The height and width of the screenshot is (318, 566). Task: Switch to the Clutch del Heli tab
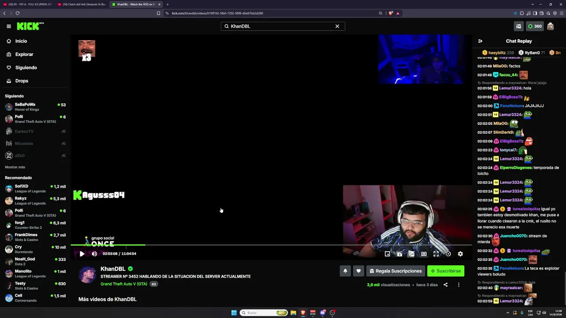pos(82,4)
